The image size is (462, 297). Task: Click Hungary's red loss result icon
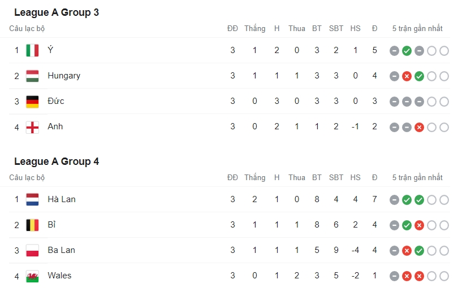click(407, 76)
